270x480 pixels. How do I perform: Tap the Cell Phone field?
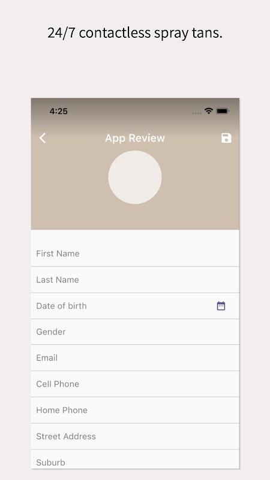click(x=135, y=384)
